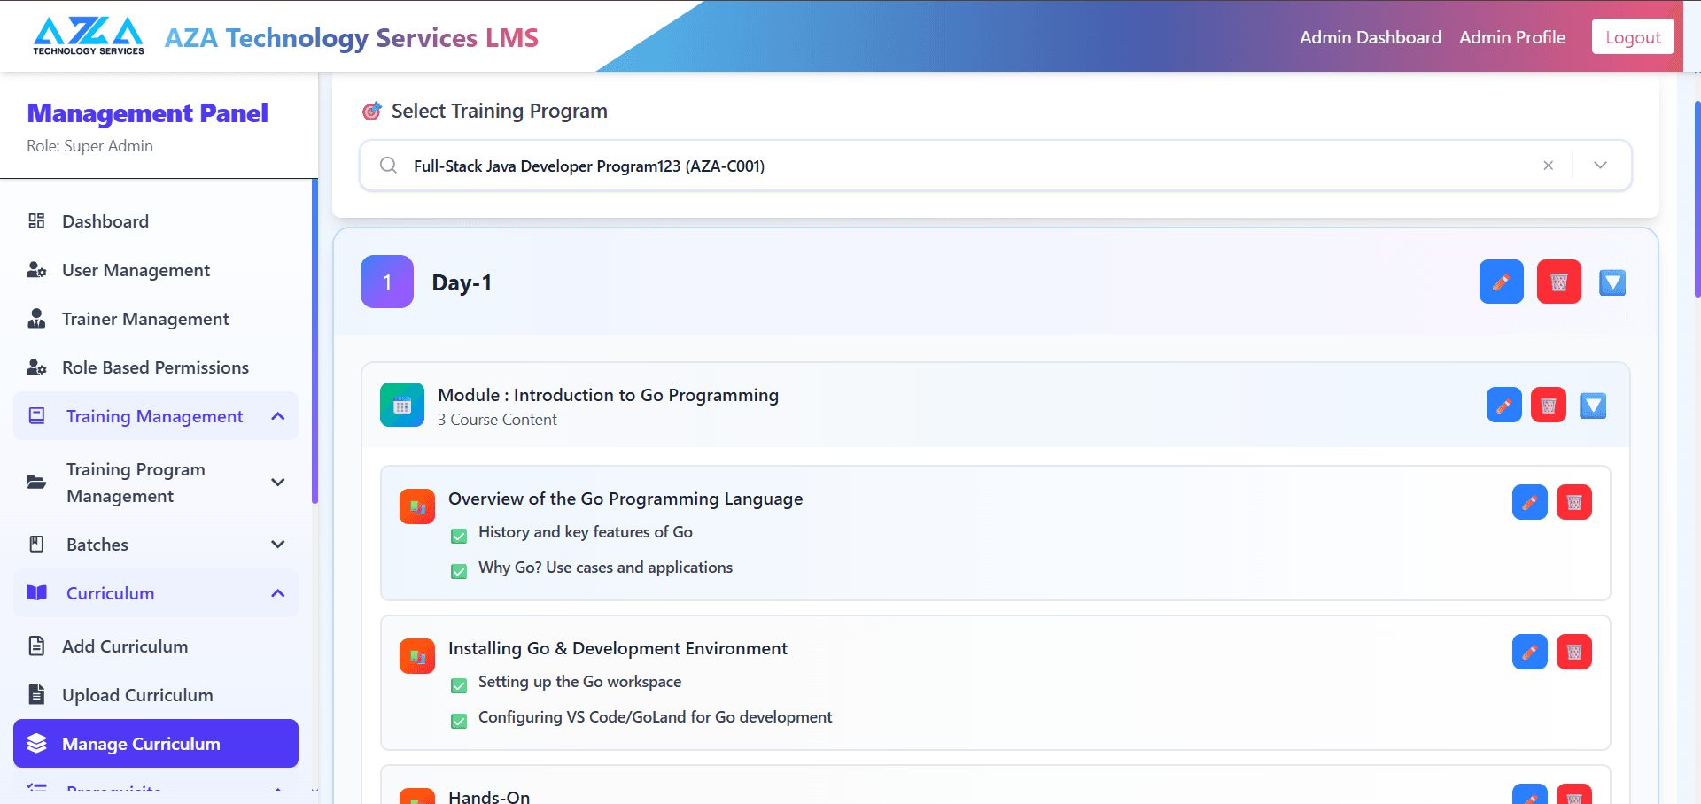Open Add Curriculum page

pyautogui.click(x=125, y=646)
